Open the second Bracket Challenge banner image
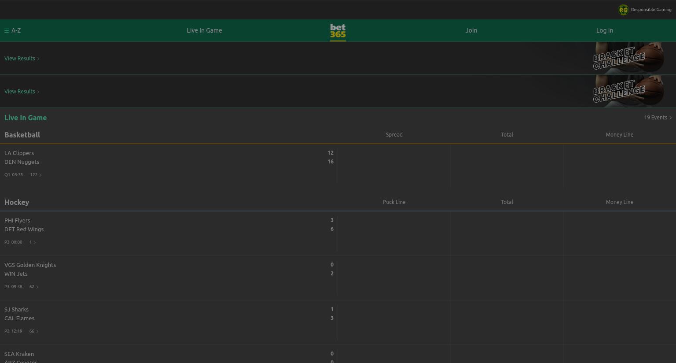This screenshot has height=363, width=676. tap(628, 91)
